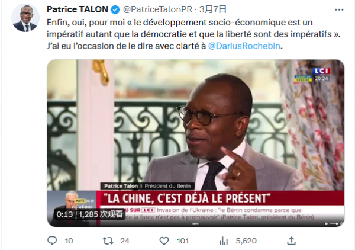
Task: Open the view analytics bar chart icon
Action: pos(224,241)
